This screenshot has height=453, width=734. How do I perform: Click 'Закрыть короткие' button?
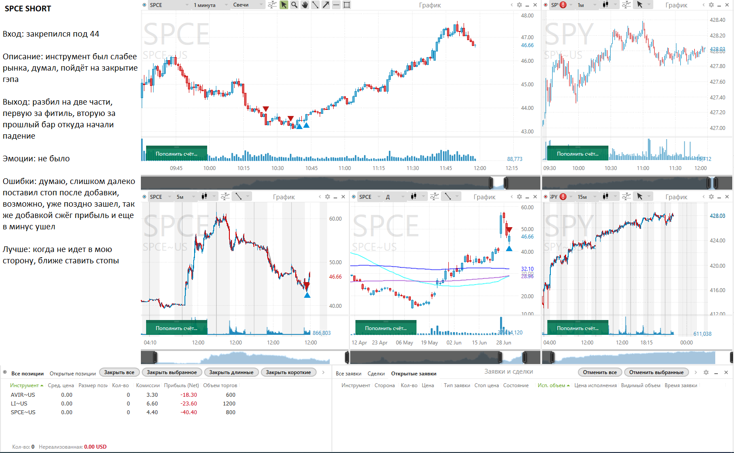coord(289,372)
